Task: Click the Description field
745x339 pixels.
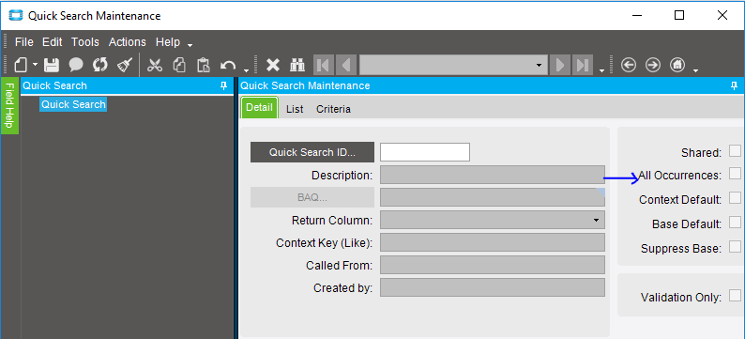Action: click(x=493, y=175)
